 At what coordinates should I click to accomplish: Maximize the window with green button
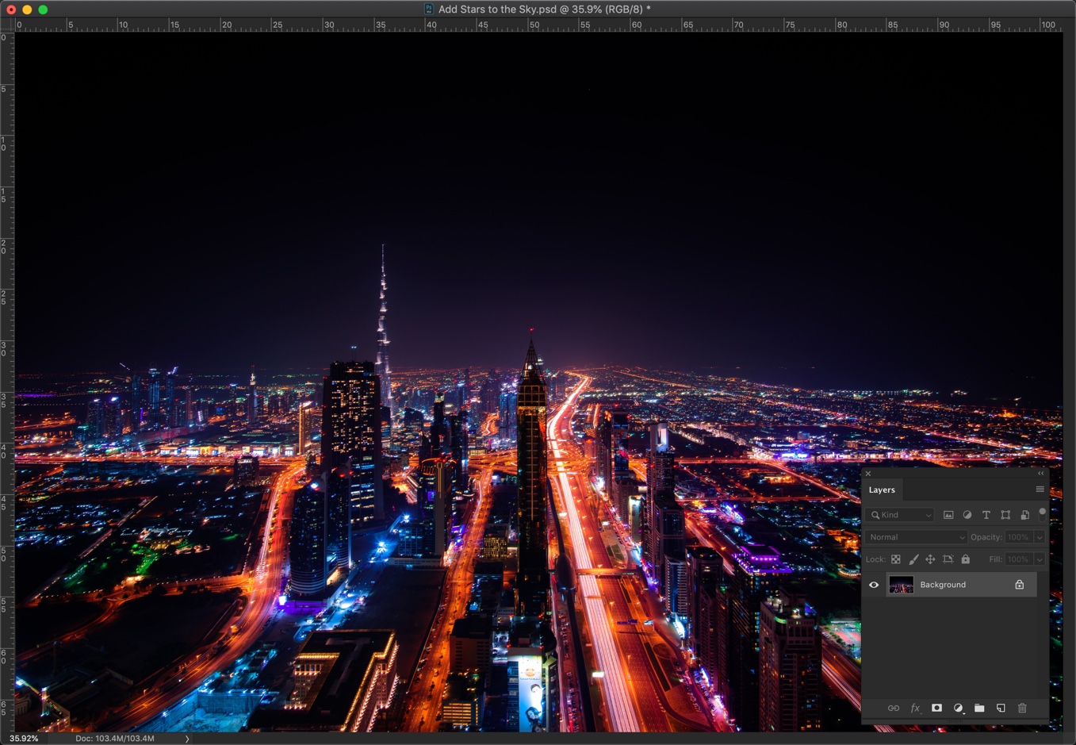coord(43,10)
